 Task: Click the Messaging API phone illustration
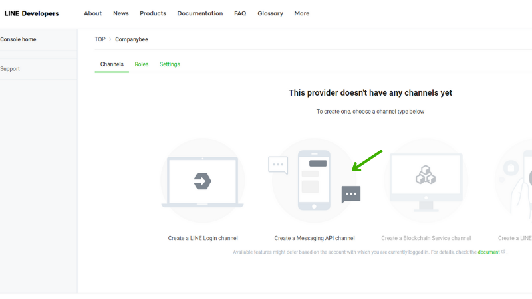click(314, 181)
